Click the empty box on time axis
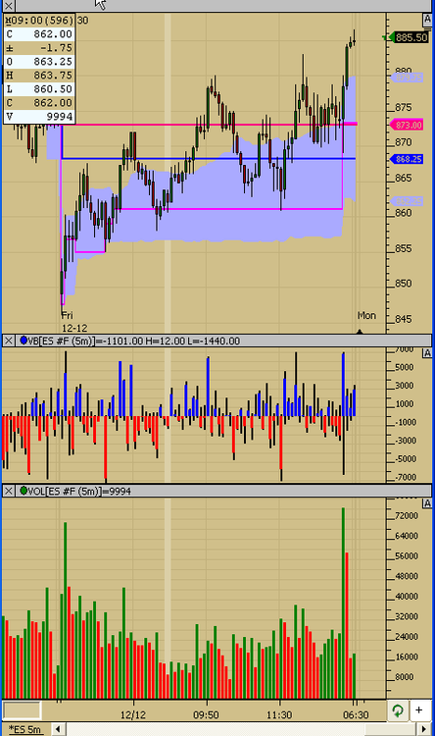This screenshot has height=736, width=435. click(22, 710)
